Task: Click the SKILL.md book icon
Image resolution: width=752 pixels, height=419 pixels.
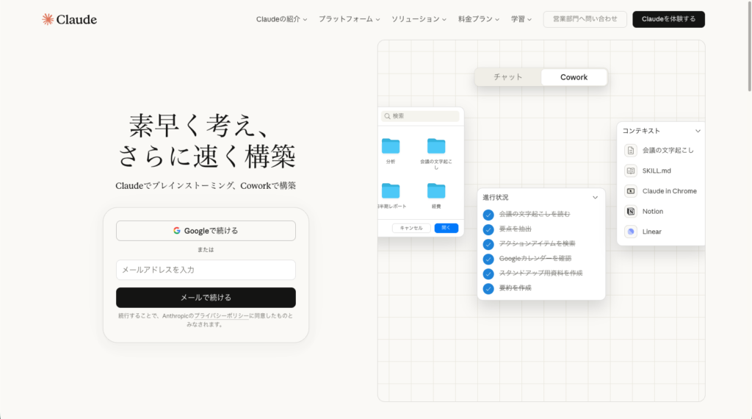Action: (x=630, y=171)
